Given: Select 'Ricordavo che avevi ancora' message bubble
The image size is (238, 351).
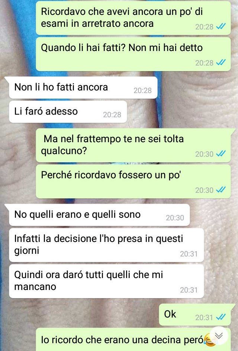Looking at the screenshot, I should 133,18.
